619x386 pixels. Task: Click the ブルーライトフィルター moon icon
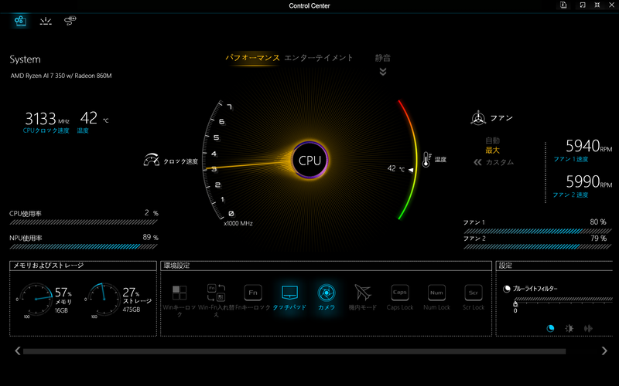(507, 289)
